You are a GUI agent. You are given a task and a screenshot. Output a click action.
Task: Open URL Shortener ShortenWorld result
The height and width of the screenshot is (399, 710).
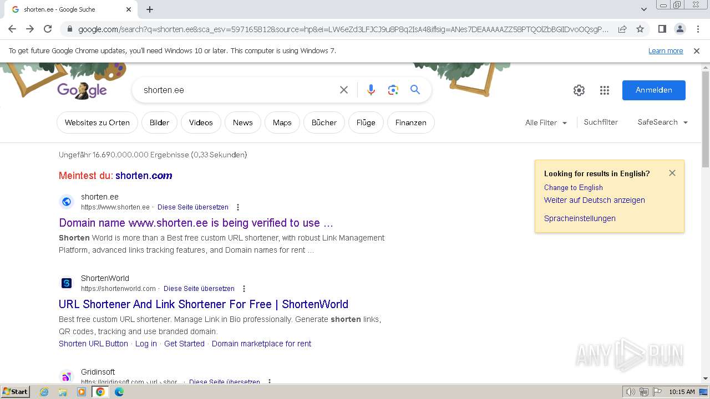pos(204,304)
